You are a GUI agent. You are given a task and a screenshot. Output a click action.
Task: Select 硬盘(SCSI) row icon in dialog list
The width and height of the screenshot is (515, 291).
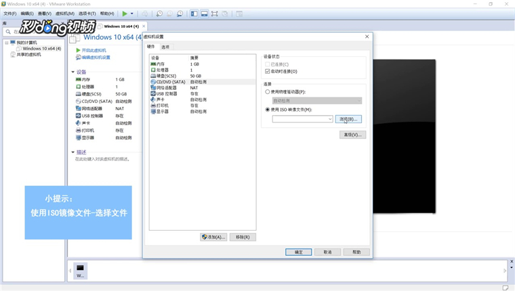pyautogui.click(x=153, y=76)
